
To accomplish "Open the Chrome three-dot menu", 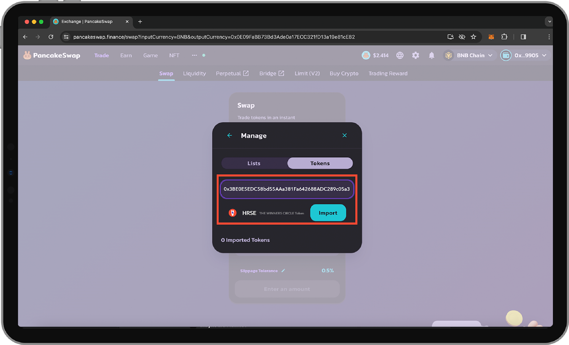I will click(549, 37).
